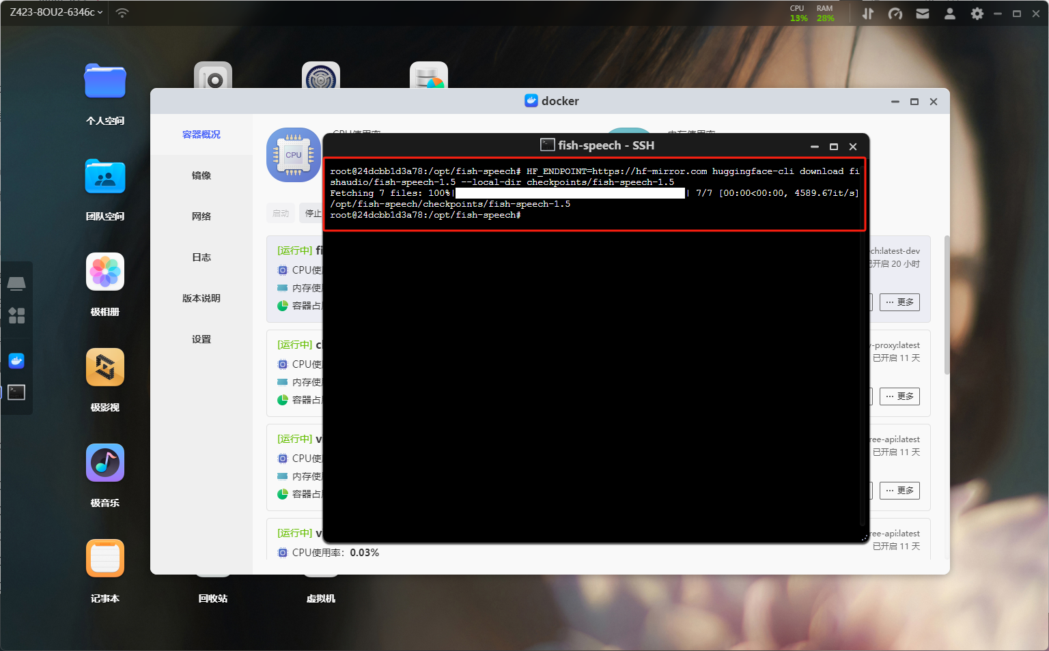
Task: Click the CPU 13% indicator in the top bar
Action: tap(798, 13)
